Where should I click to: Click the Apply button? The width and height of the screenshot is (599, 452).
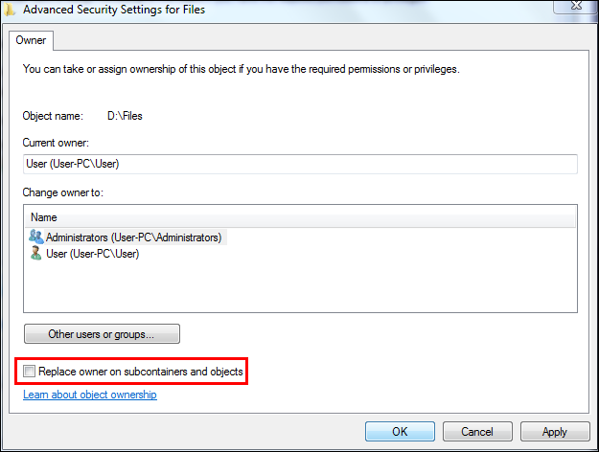coord(554,432)
